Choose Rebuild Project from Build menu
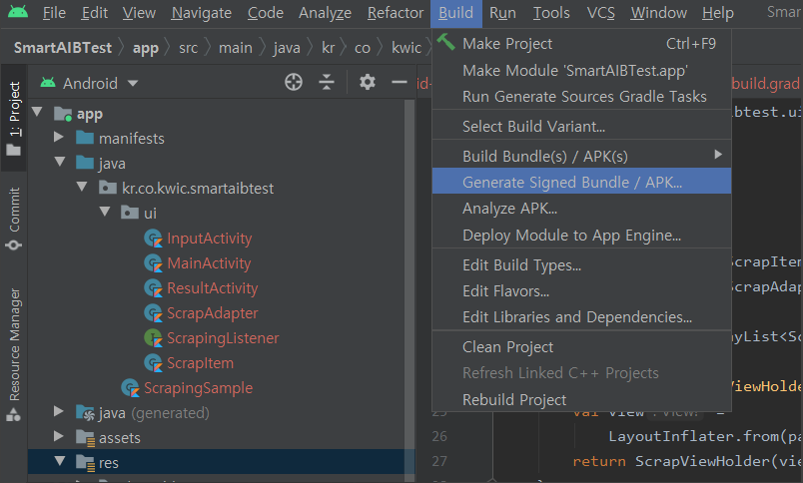This screenshot has width=803, height=483. (x=581, y=399)
